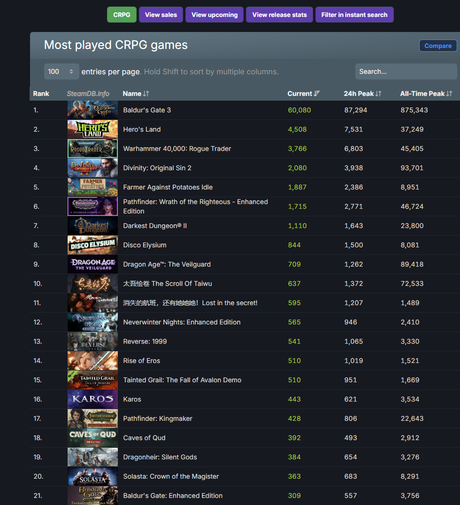This screenshot has height=505, width=460.
Task: Click The Scroll Of Taiwu link
Action: [x=168, y=284]
